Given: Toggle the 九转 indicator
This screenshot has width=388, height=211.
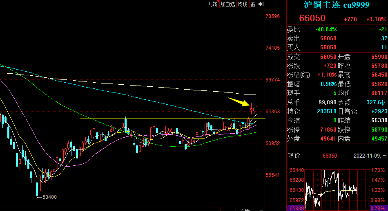Looking at the screenshot, I should [212, 4].
